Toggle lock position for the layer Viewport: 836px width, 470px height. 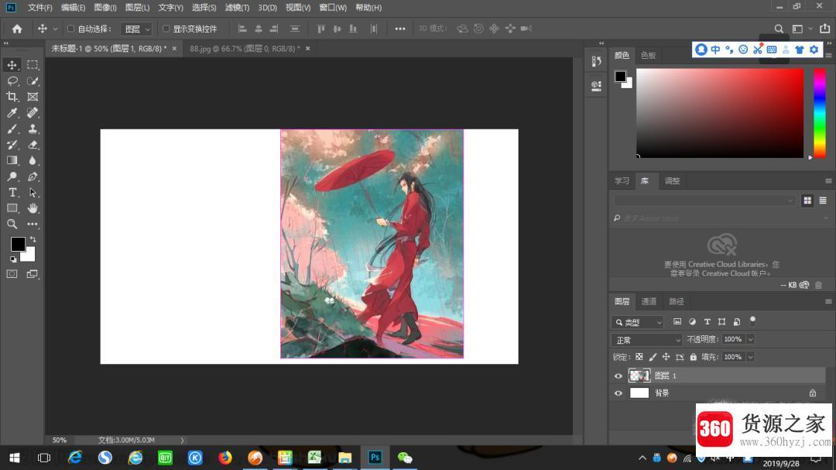coord(666,357)
